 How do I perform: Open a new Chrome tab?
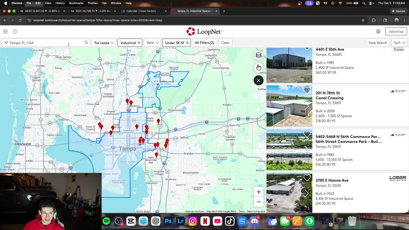(224, 11)
